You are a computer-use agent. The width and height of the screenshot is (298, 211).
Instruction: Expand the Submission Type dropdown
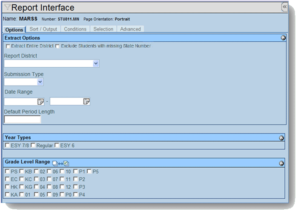[40, 82]
